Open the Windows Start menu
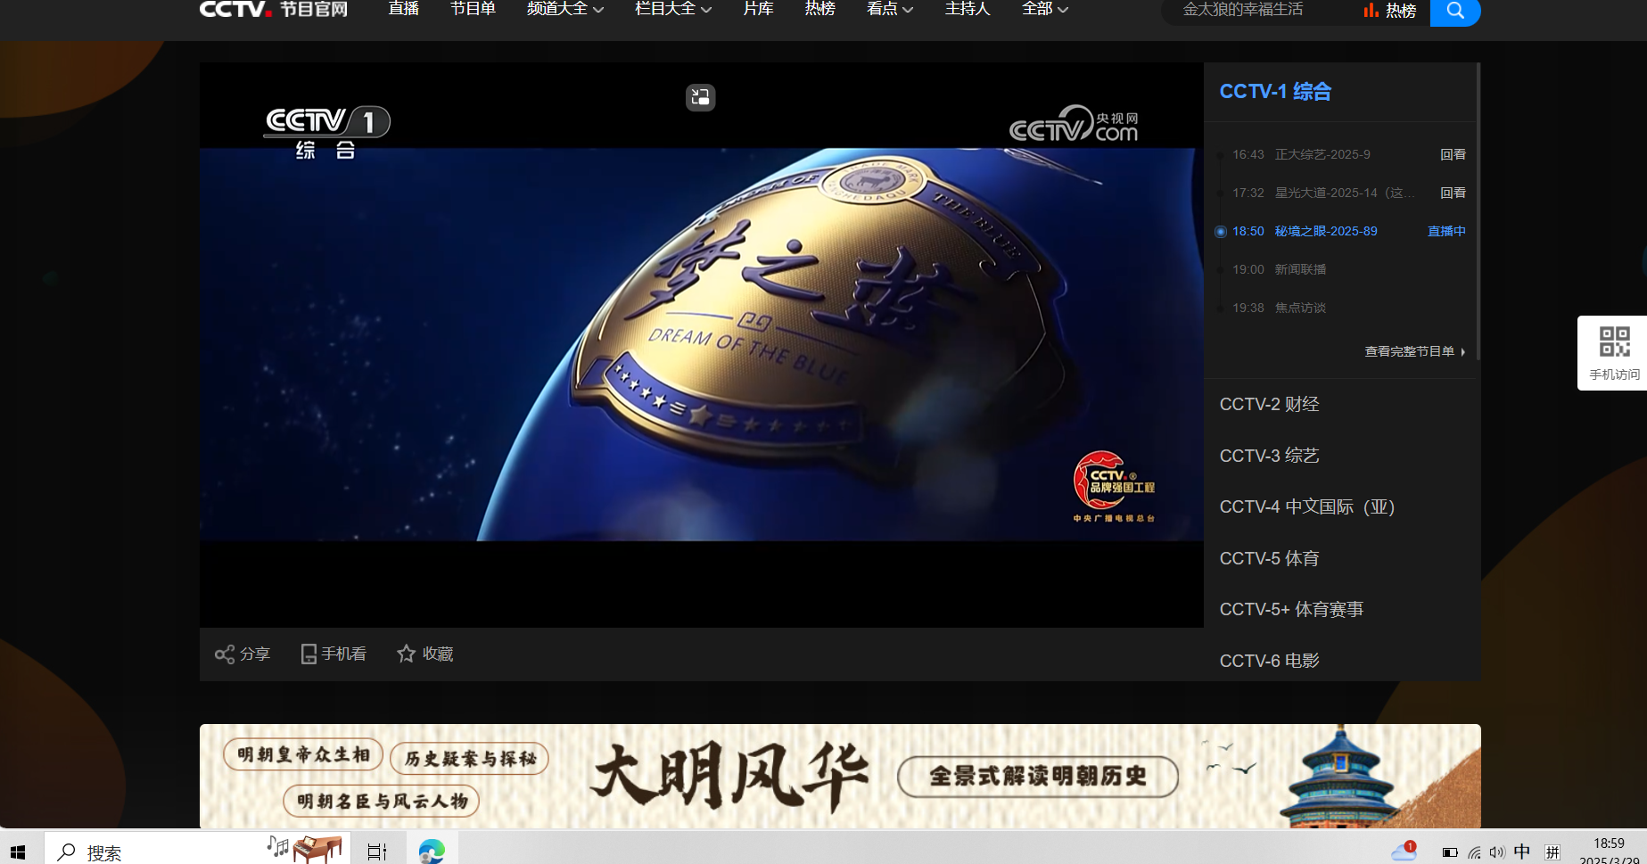Viewport: 1647px width, 864px height. pos(19,851)
